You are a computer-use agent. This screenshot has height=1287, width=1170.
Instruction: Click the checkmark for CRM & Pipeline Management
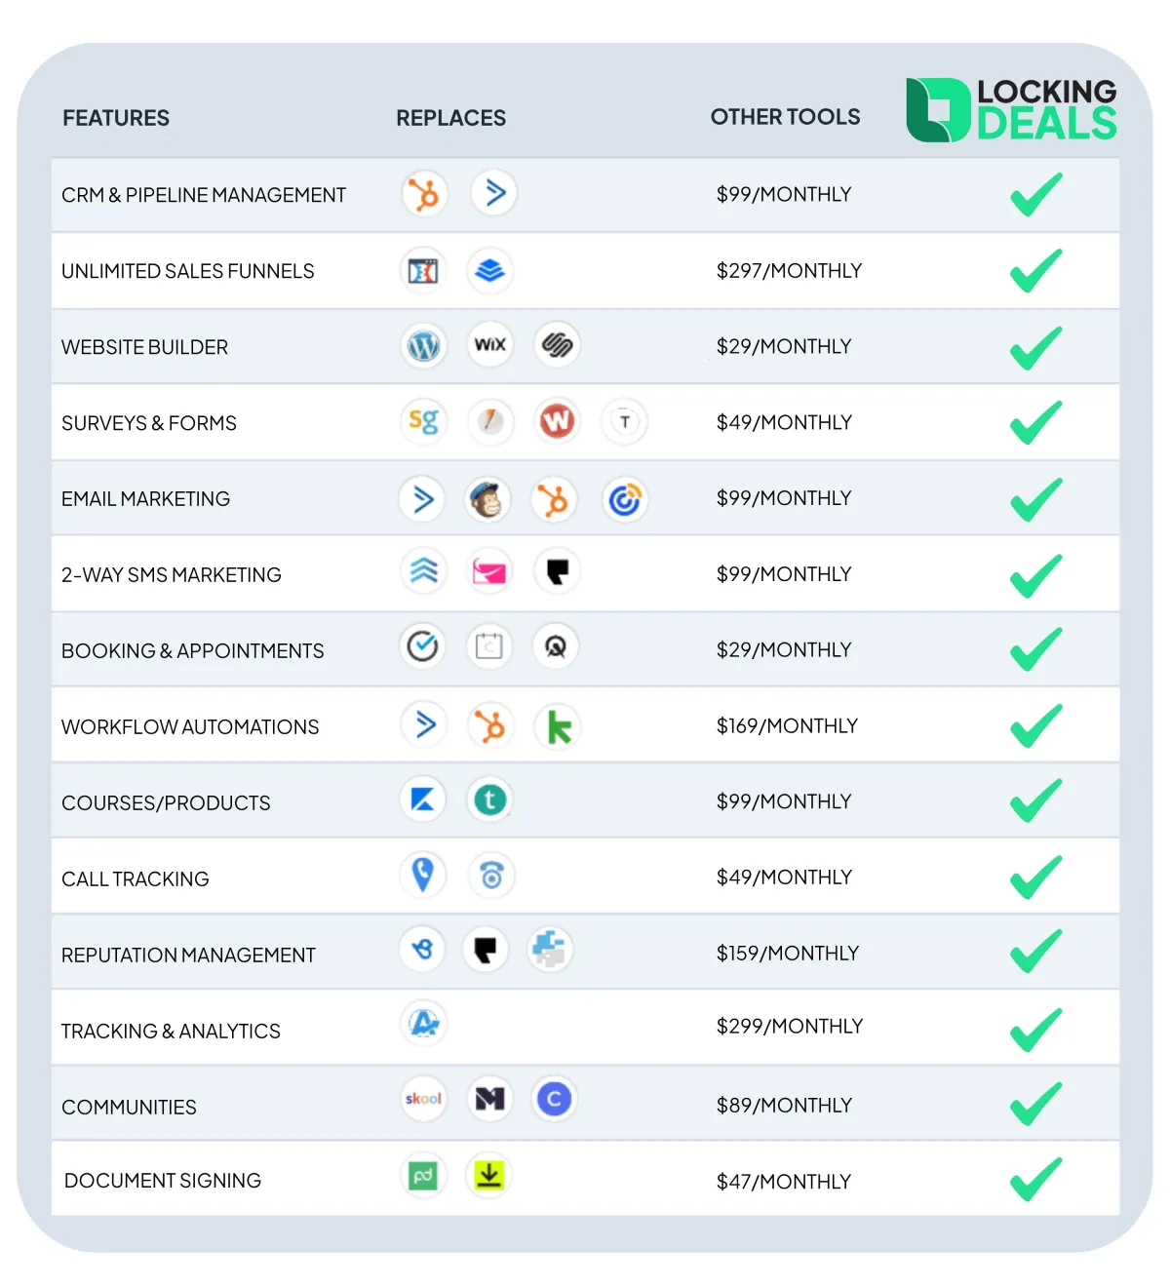pyautogui.click(x=1036, y=194)
